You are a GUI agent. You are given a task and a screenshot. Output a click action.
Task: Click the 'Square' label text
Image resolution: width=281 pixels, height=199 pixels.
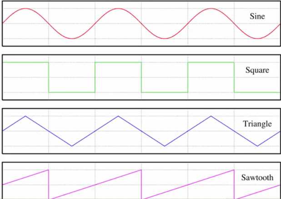click(x=257, y=70)
